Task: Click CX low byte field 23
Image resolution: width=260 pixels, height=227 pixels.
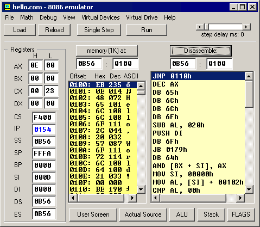Action: pyautogui.click(x=52, y=91)
